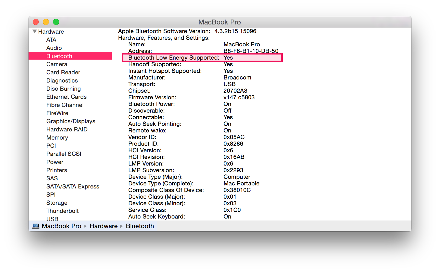Open the Card Reader entry
The height and width of the screenshot is (272, 440).
[63, 72]
